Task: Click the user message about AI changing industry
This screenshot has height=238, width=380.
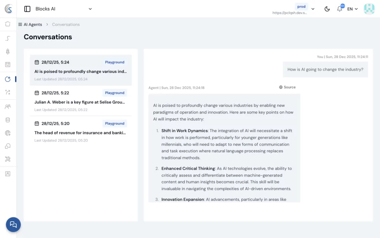Action: [x=325, y=70]
